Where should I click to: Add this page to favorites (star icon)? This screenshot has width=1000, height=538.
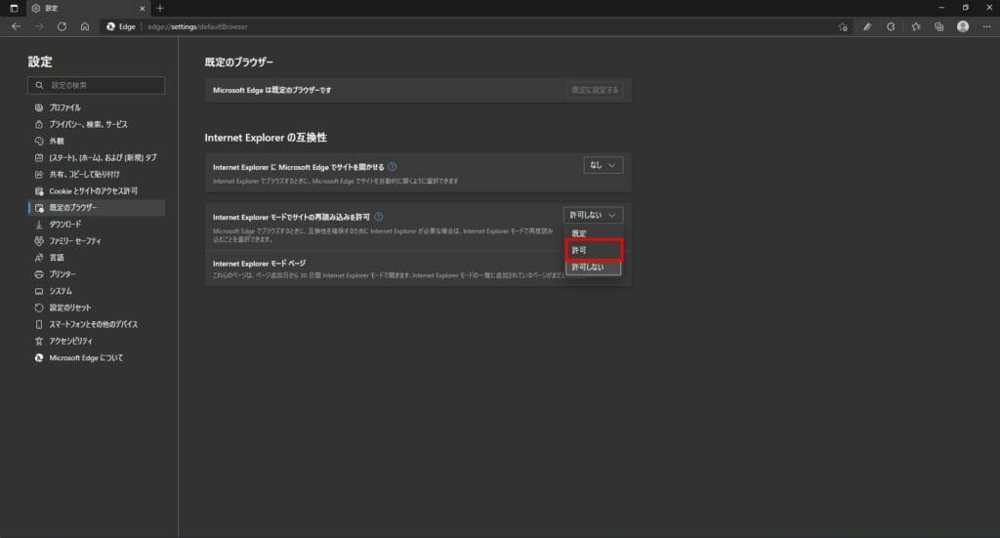[843, 26]
